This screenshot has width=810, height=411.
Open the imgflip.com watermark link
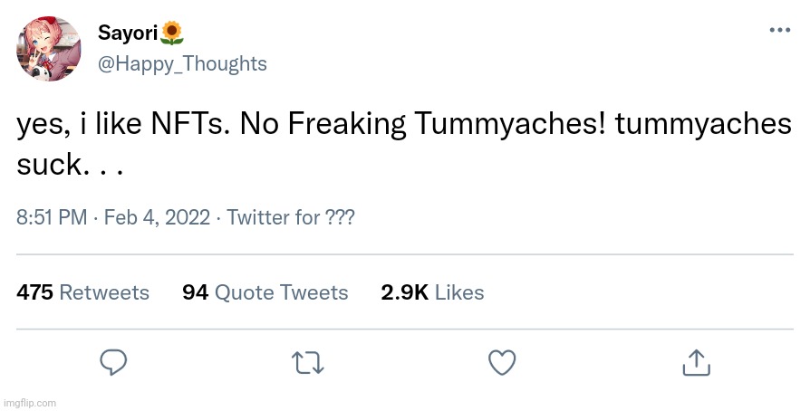29,403
